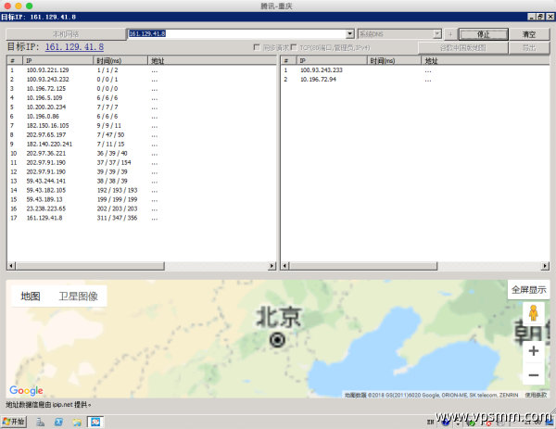Select right table row 100.93.243.233
The width and height of the screenshot is (556, 429).
coord(415,70)
